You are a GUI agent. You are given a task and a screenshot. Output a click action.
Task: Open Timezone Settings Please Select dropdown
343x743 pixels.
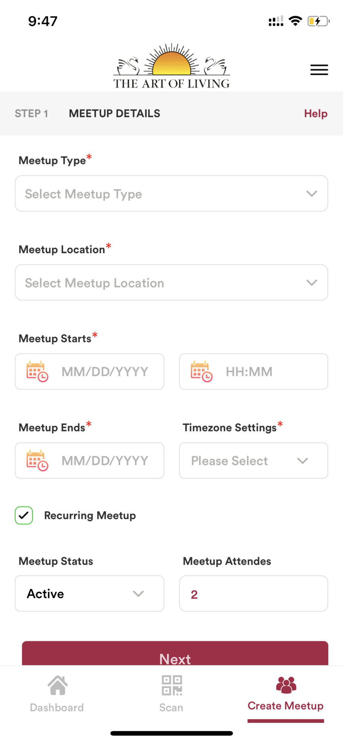click(254, 461)
